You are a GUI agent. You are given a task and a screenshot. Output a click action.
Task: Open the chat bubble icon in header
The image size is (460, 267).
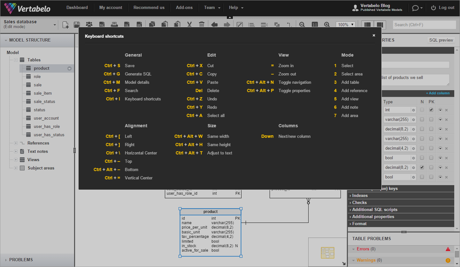(x=415, y=8)
